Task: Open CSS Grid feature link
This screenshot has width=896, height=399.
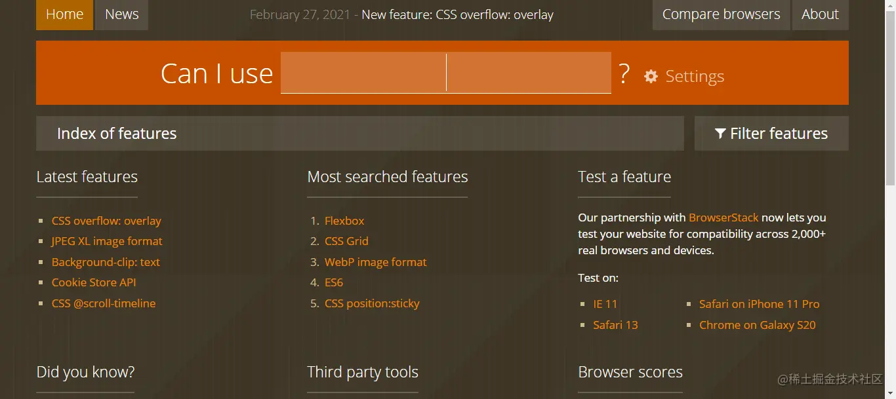Action: pyautogui.click(x=346, y=241)
